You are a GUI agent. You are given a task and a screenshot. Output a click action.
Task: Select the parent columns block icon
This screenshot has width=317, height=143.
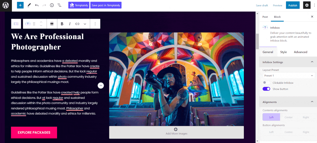(x=16, y=24)
